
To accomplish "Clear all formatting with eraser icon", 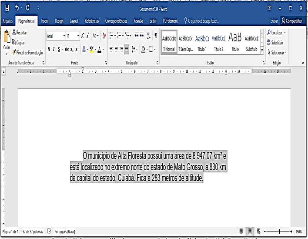I will coord(104,36).
